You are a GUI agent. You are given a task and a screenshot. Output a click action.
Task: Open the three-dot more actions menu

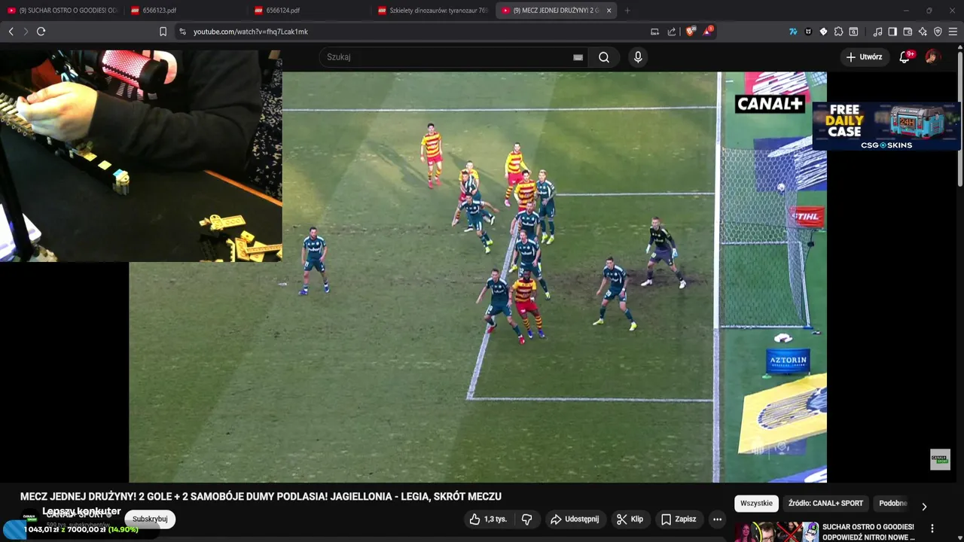tap(717, 519)
